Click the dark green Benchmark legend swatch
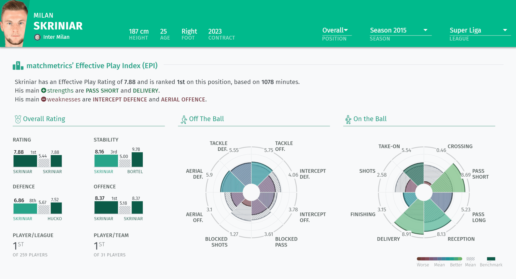516x279 pixels. pyautogui.click(x=491, y=259)
